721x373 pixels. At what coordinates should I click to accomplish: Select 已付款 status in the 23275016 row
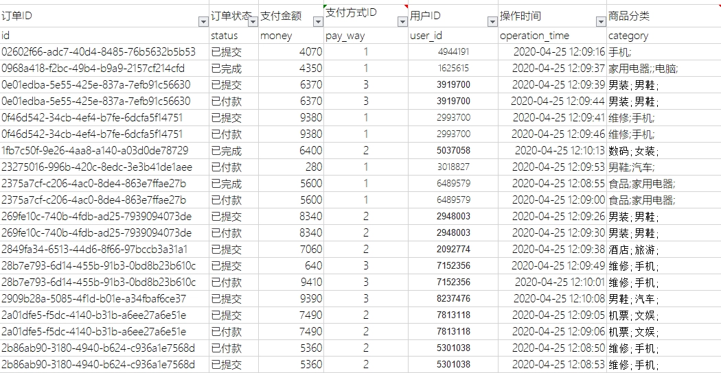click(234, 167)
